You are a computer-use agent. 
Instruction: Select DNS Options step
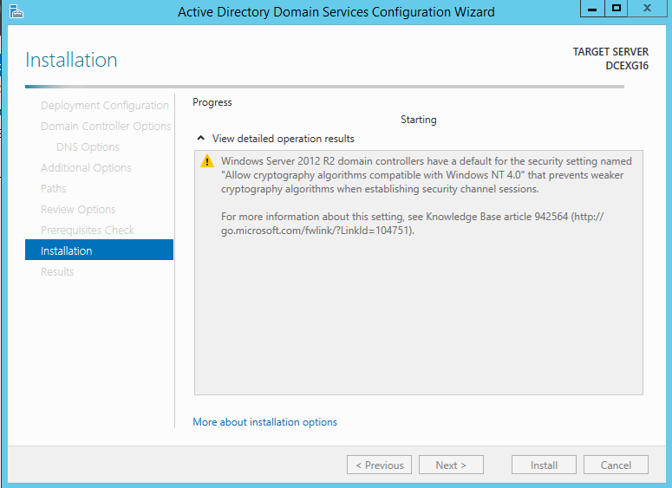coord(88,147)
